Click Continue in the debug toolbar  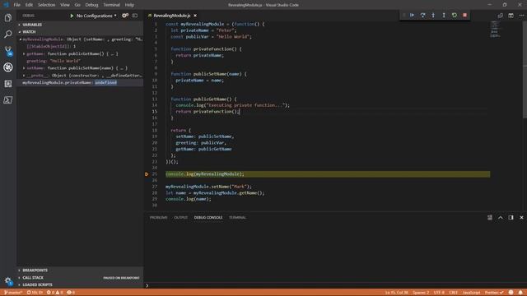coord(412,15)
